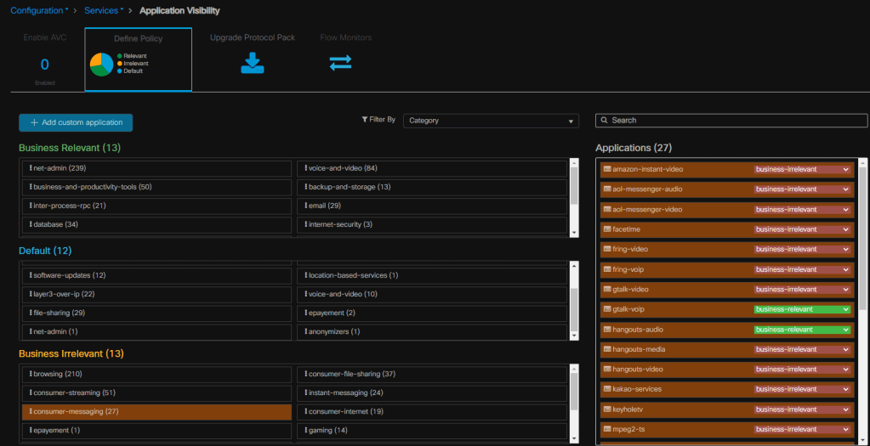Click the drag handle on net-admin (239)

click(x=30, y=168)
